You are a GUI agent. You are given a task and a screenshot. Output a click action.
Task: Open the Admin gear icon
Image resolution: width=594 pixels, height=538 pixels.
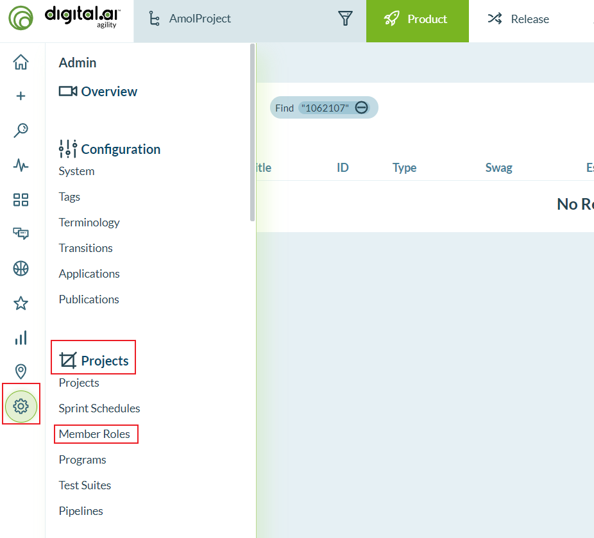click(21, 406)
